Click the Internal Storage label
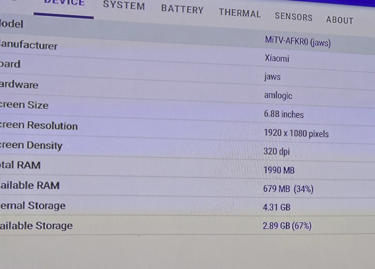This screenshot has height=269, width=375. pyautogui.click(x=33, y=206)
